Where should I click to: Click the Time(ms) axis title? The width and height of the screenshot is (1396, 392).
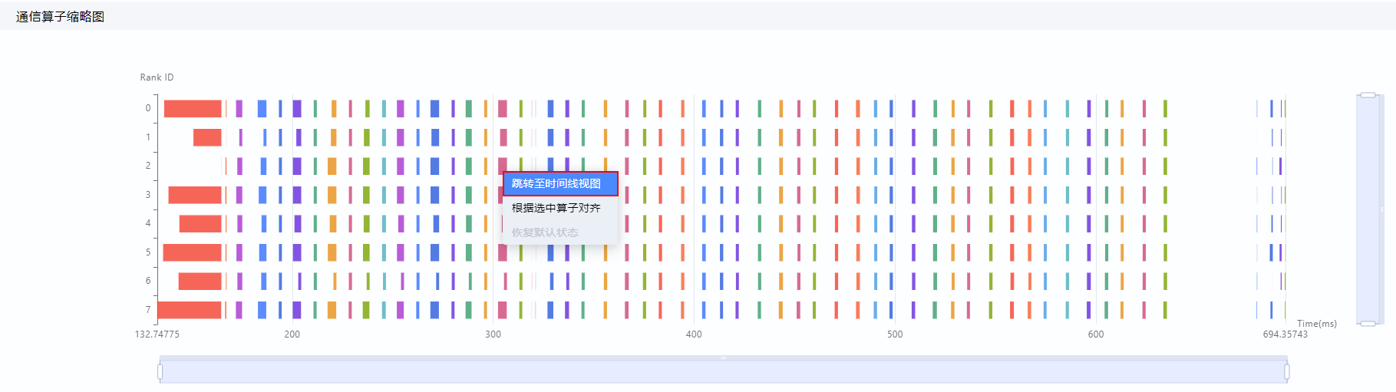(1317, 324)
